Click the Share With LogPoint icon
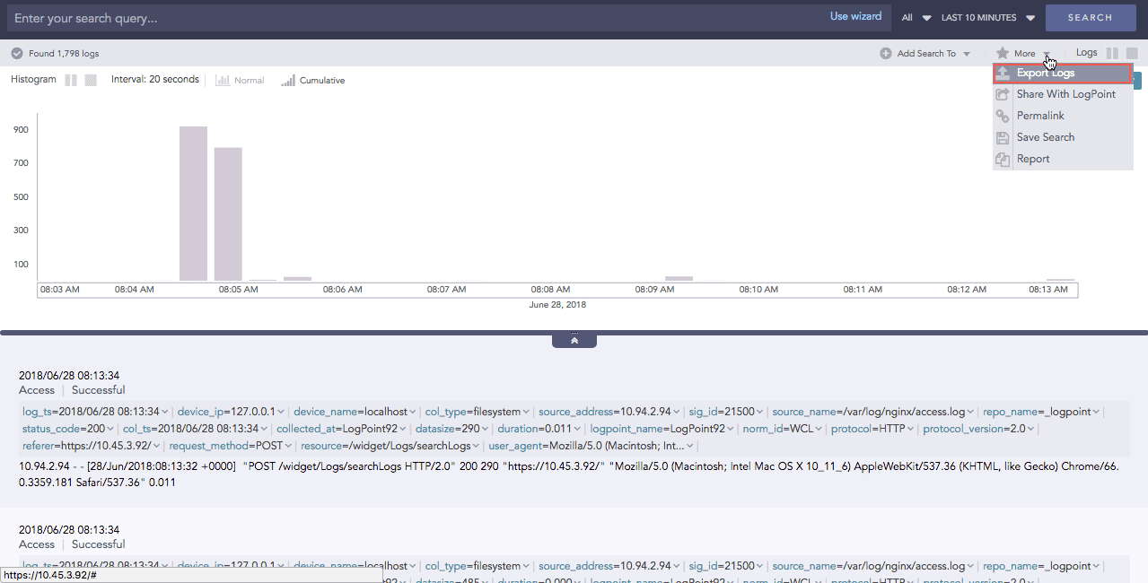 point(1002,93)
